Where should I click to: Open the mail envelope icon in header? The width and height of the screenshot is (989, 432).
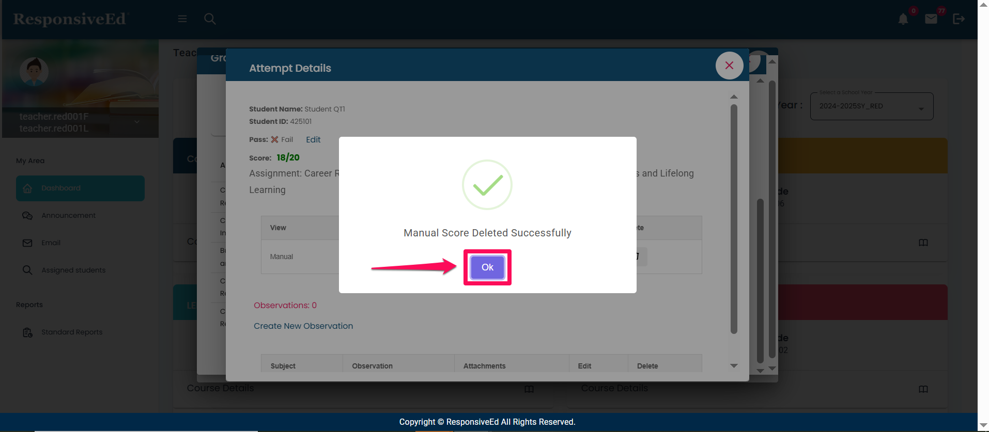pos(931,20)
